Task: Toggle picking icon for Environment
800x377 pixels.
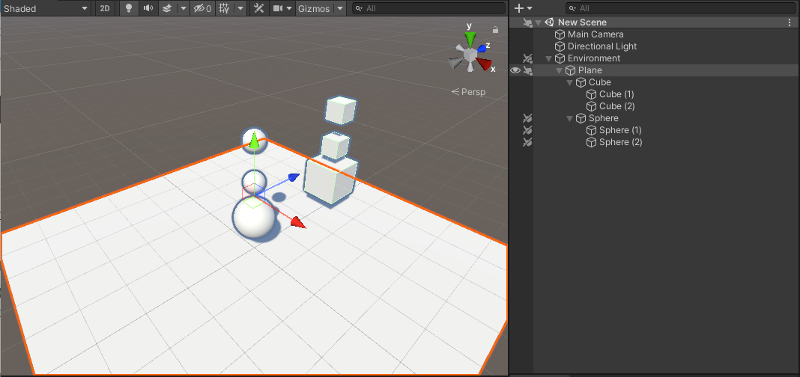Action: click(527, 58)
